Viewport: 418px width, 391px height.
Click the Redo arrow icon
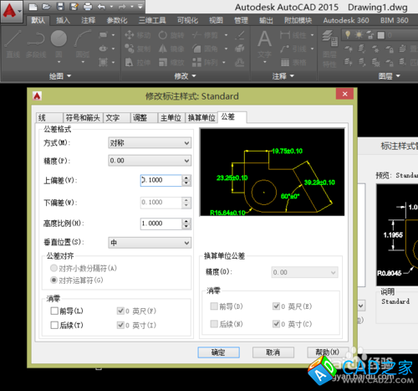click(122, 6)
